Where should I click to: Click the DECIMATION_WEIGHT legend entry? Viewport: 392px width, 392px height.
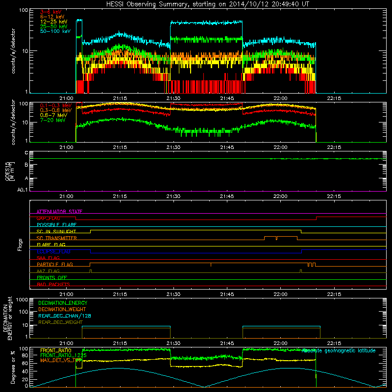(x=62, y=309)
